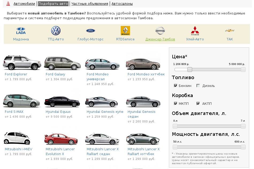The height and width of the screenshot is (169, 254).
Task: Open the Дженсер-Тамбов dealer link
Action: coord(160,39)
